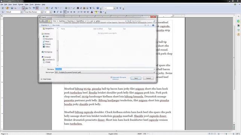Click the Open document toolbar icon

tap(7, 8)
